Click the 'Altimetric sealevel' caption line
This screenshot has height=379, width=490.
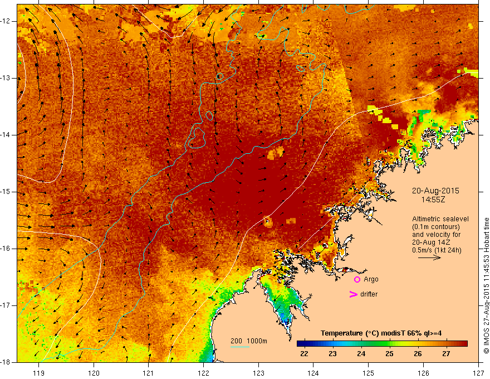pyautogui.click(x=440, y=219)
